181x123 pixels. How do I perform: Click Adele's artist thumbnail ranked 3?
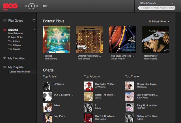(x=48, y=107)
